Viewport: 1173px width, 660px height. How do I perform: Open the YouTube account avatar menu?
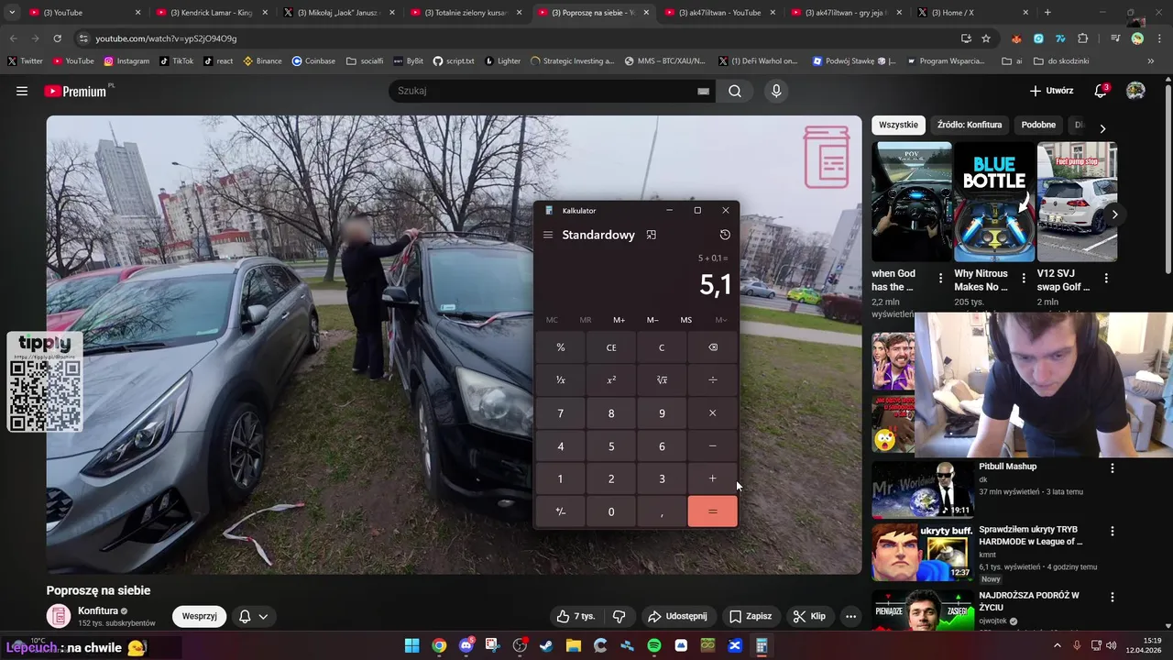(x=1135, y=91)
